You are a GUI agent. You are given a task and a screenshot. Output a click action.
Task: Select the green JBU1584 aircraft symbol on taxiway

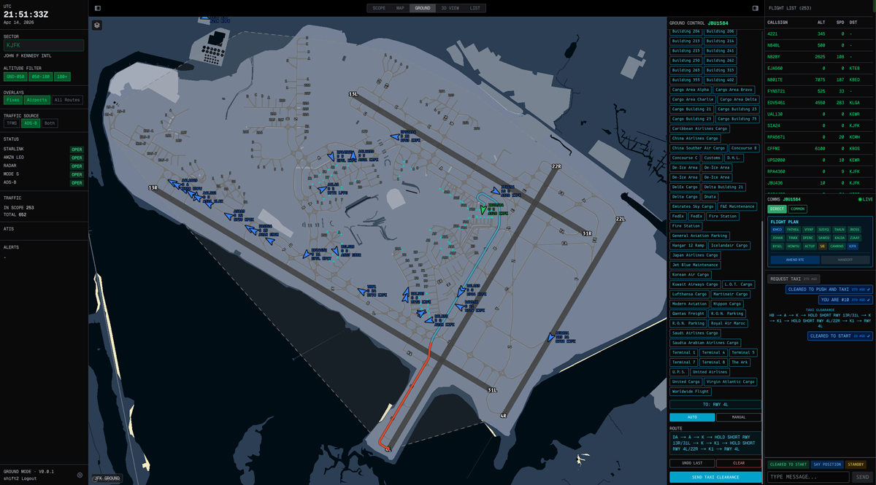pyautogui.click(x=483, y=209)
